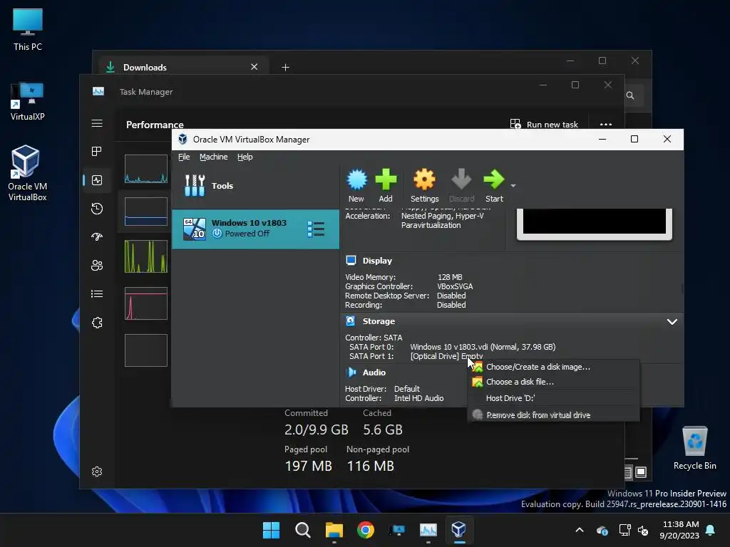The width and height of the screenshot is (730, 547).
Task: Choose 'Choose/Create a disk image...' option
Action: (553, 367)
